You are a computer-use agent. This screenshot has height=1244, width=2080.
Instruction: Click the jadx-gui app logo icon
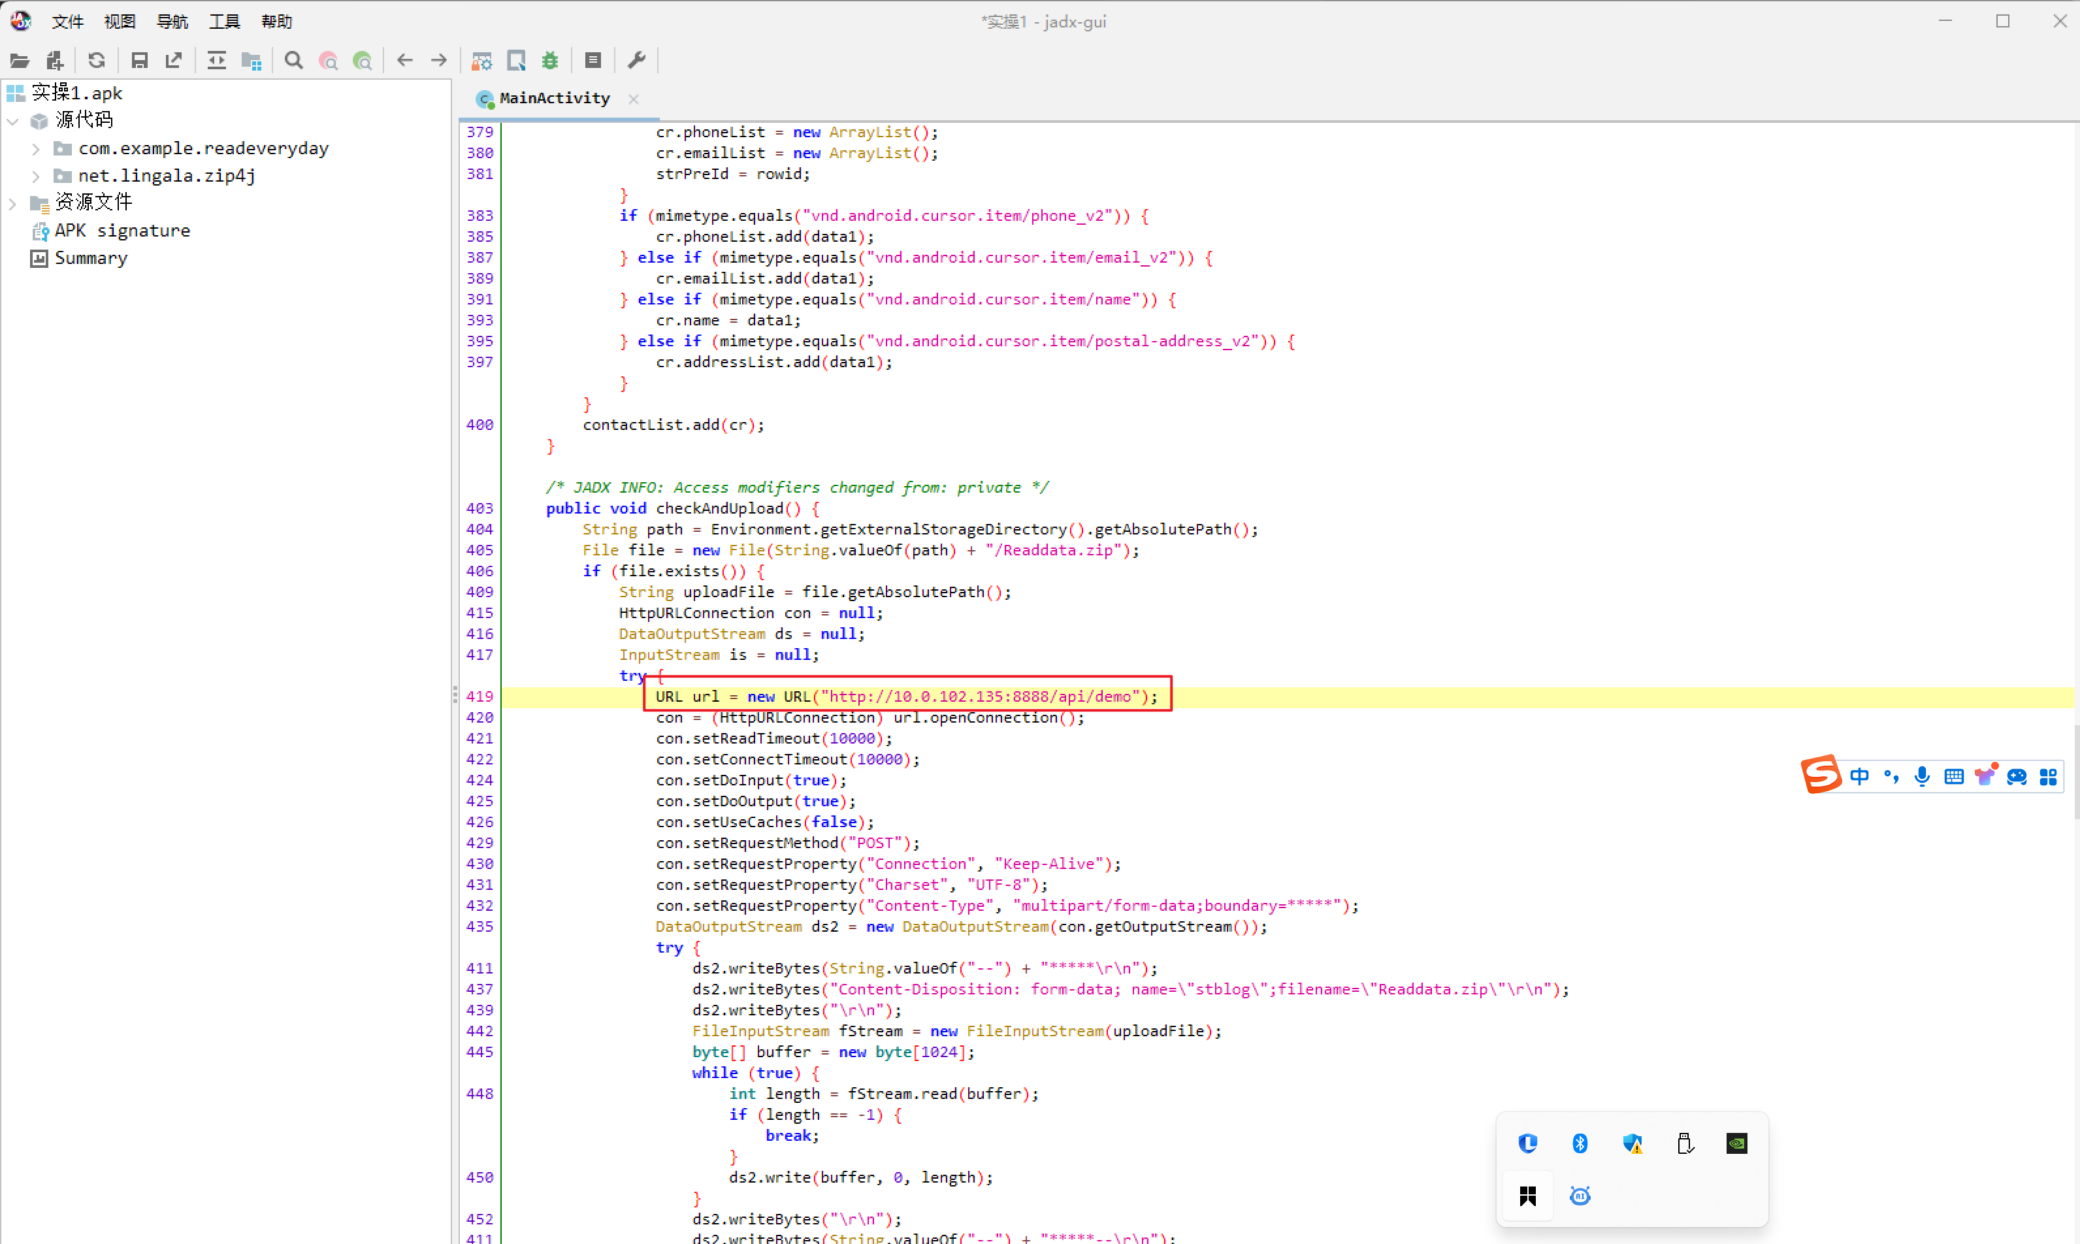point(20,21)
